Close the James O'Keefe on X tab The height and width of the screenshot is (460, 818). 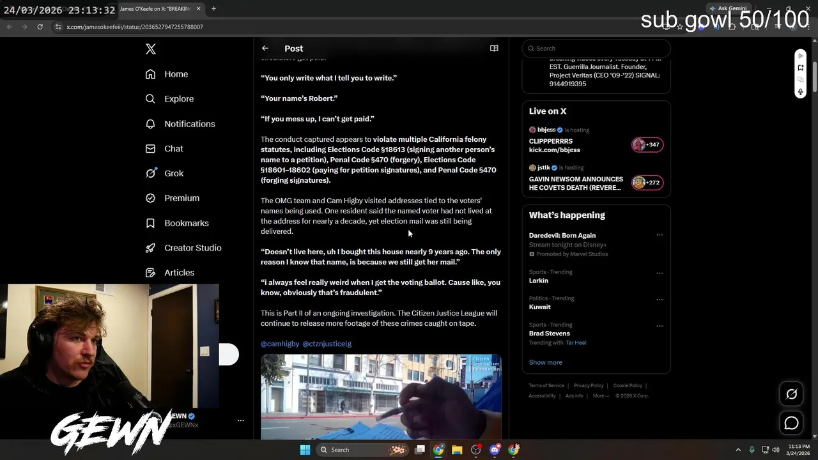tap(199, 9)
